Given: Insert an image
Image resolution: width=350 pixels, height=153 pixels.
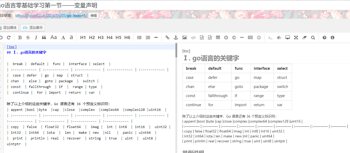Looking at the screenshot, I should (x=184, y=37).
